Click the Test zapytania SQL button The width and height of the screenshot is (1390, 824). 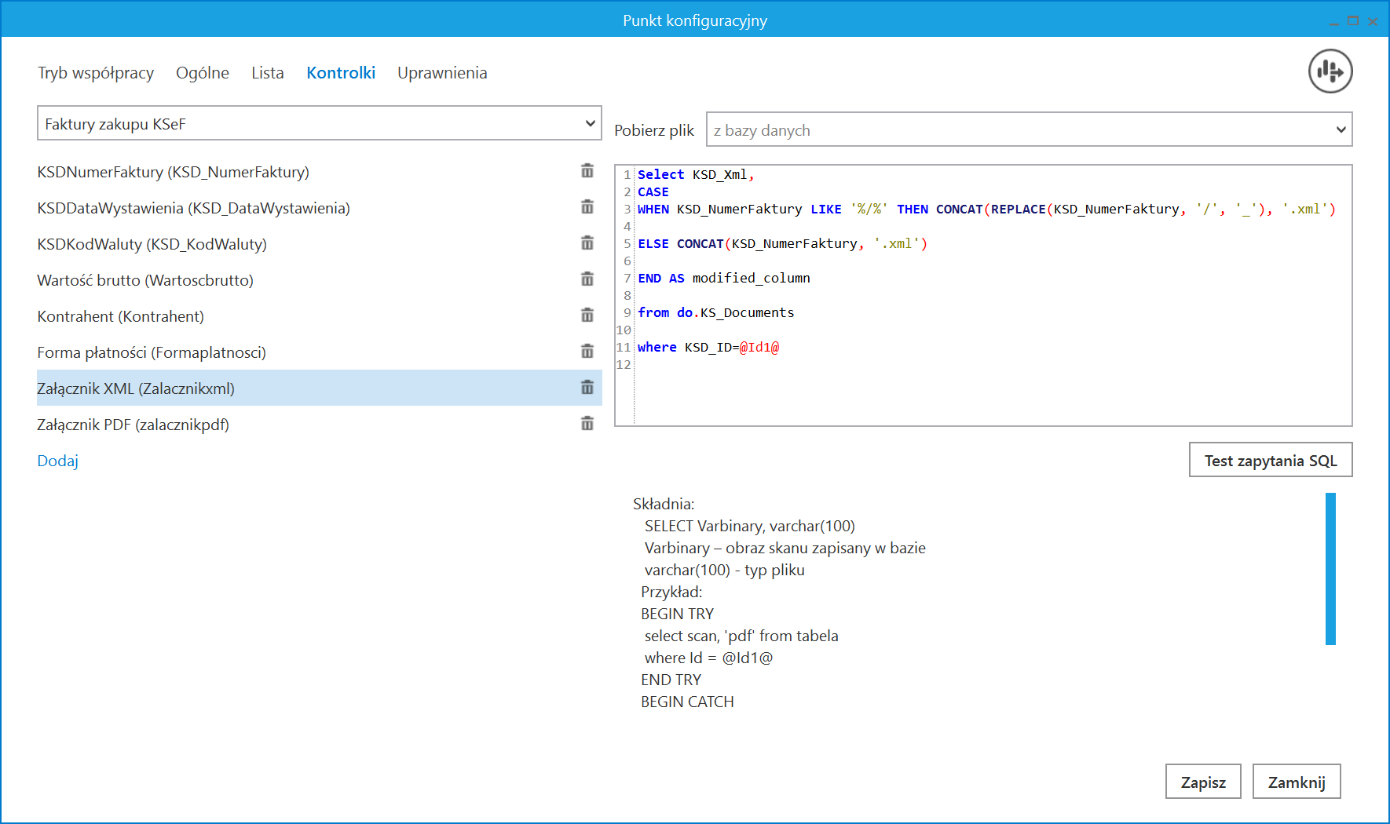1270,461
